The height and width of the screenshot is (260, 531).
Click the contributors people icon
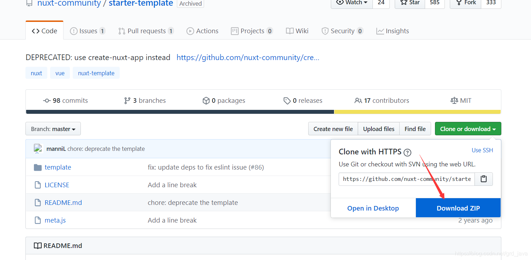coord(358,101)
